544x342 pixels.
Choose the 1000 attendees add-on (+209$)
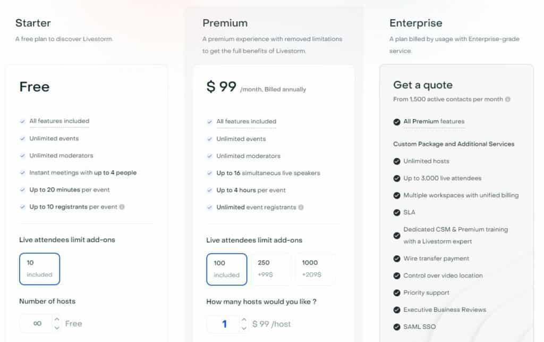pyautogui.click(x=316, y=269)
